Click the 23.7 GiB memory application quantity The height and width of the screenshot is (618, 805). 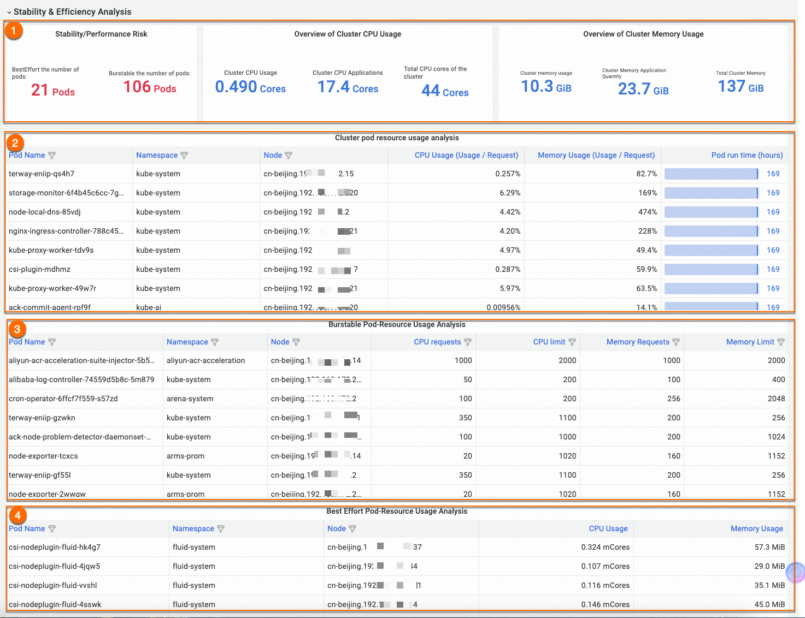pos(643,89)
